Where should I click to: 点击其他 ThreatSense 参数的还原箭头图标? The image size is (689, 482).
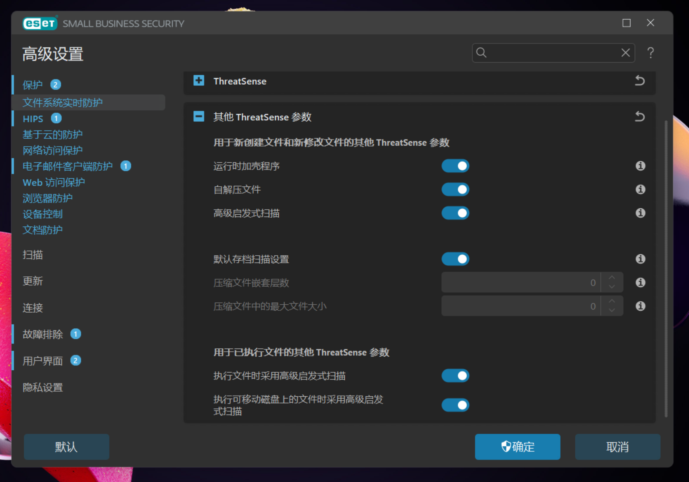coord(639,117)
